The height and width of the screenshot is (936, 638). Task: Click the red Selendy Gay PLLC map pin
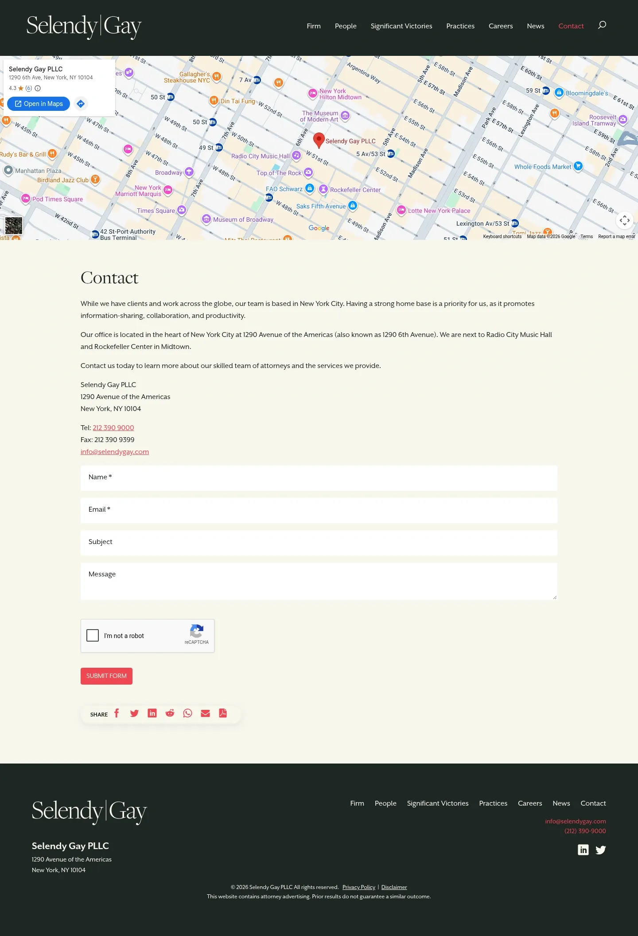pyautogui.click(x=319, y=140)
